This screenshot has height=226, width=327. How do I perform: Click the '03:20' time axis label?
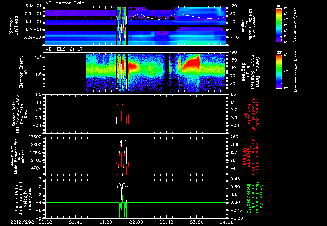click(196, 222)
